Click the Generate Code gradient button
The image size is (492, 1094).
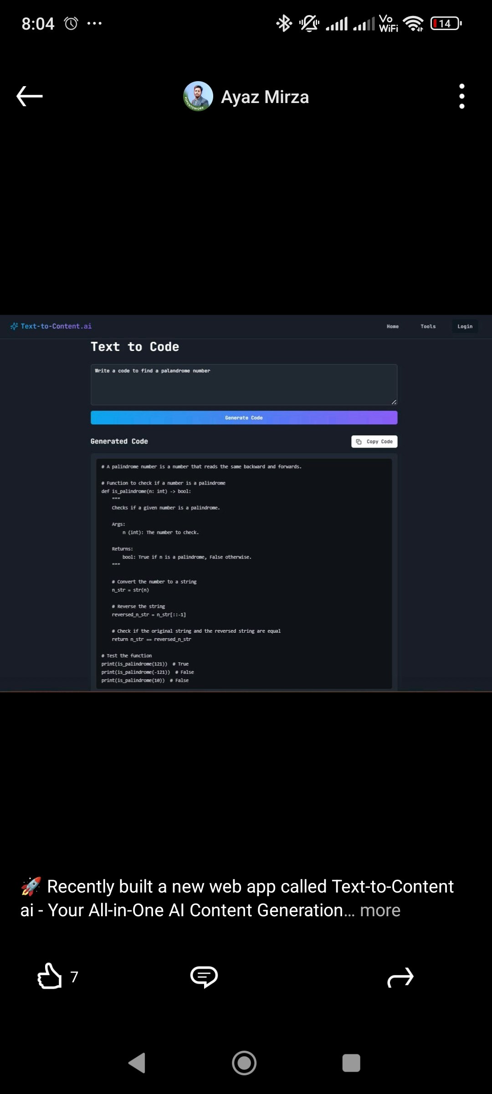coord(244,418)
